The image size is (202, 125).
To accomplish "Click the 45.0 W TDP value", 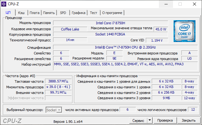I will pyautogui.click(x=161, y=29).
